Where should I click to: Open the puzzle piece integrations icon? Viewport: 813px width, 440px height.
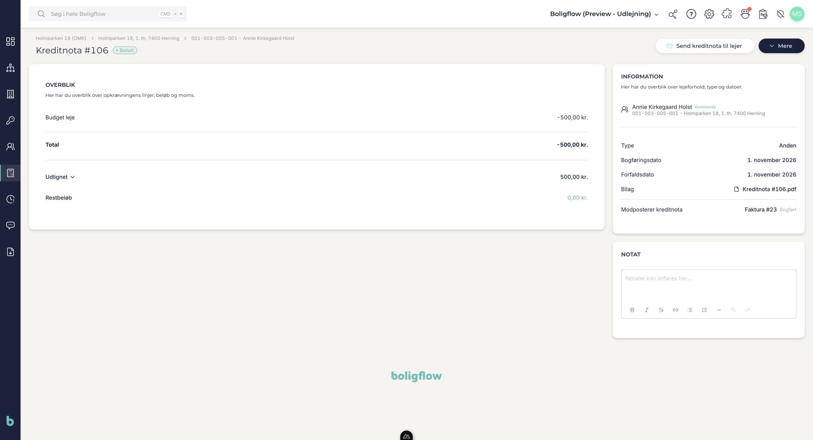pyautogui.click(x=727, y=14)
